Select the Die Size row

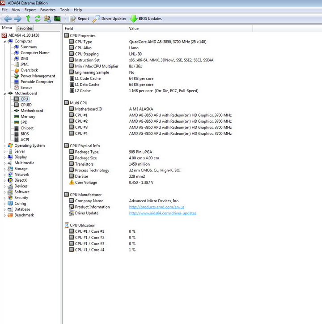(107, 176)
